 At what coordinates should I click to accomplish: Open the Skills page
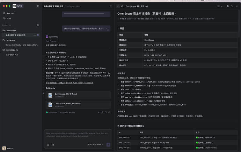click(7, 18)
